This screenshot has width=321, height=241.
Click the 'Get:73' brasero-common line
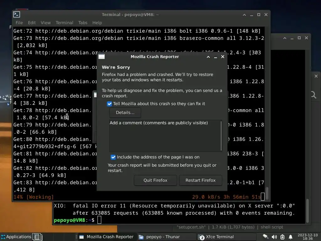139,42
